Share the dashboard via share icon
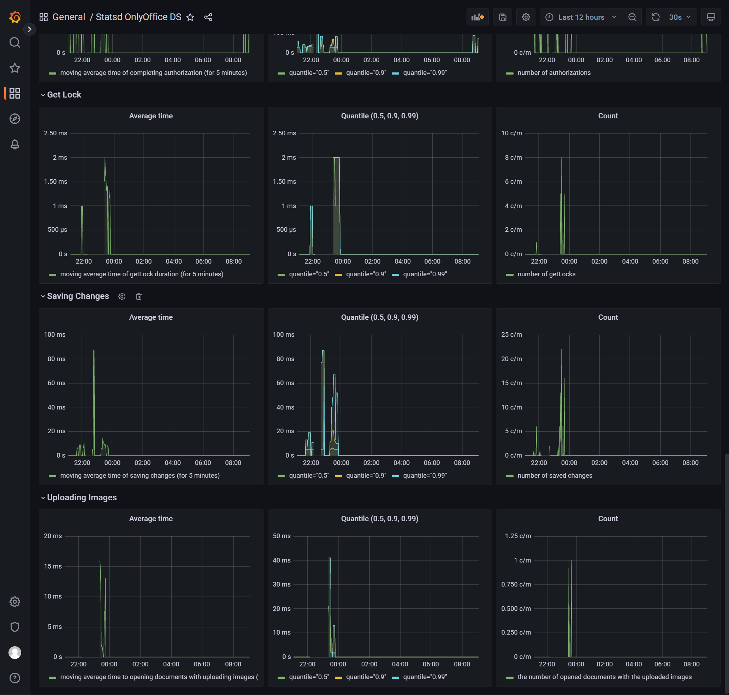The image size is (729, 695). (x=208, y=17)
